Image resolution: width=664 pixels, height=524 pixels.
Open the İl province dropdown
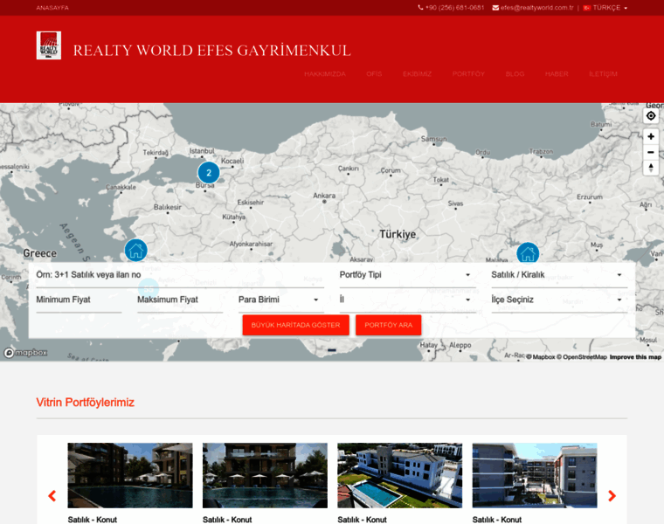(x=407, y=300)
